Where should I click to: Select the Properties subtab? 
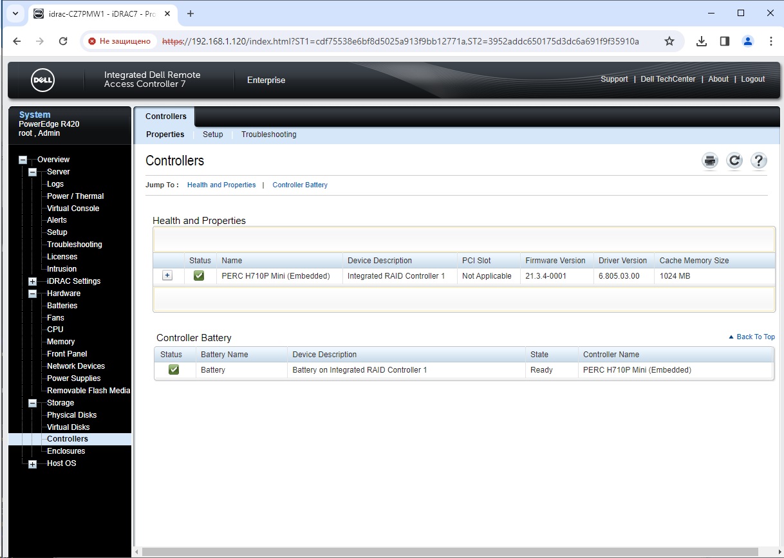pos(165,135)
